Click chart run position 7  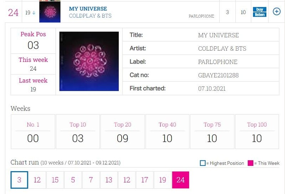click(91, 180)
